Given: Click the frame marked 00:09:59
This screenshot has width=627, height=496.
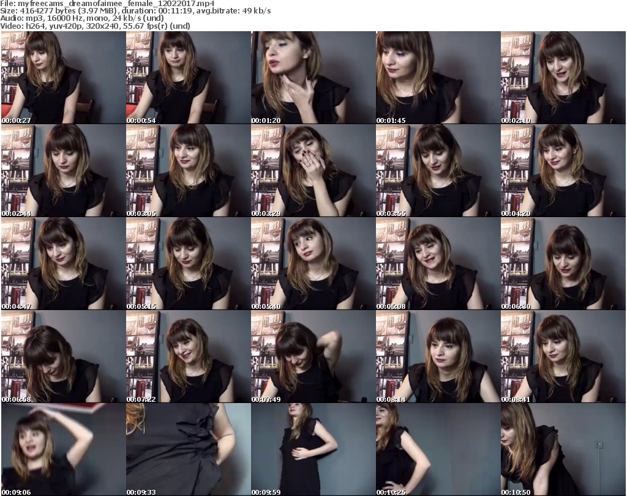Looking at the screenshot, I should tap(313, 450).
